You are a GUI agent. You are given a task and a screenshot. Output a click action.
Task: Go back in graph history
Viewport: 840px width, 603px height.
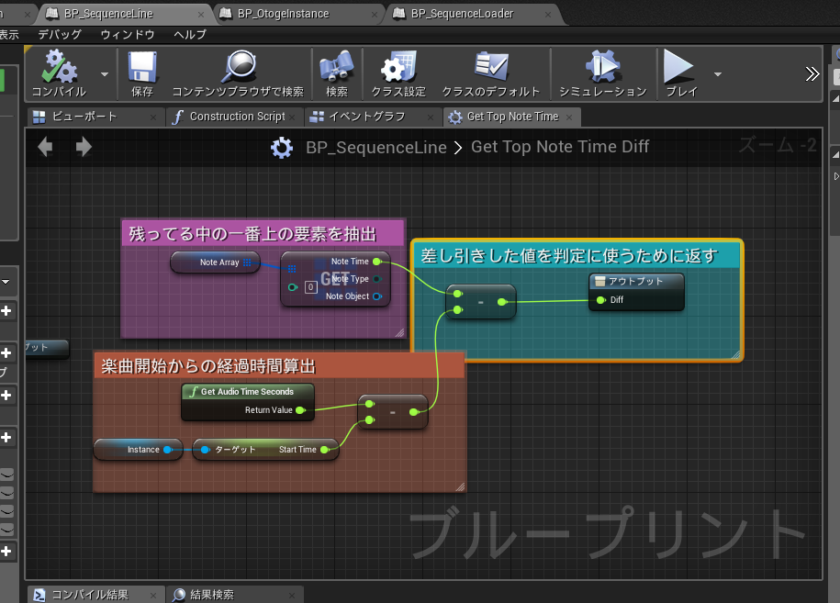45,146
